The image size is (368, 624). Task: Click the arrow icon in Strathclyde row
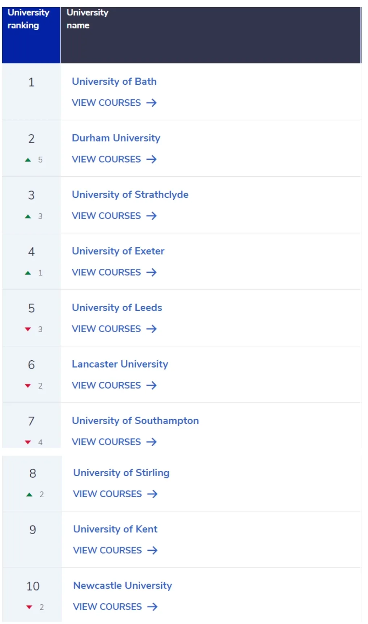click(151, 216)
